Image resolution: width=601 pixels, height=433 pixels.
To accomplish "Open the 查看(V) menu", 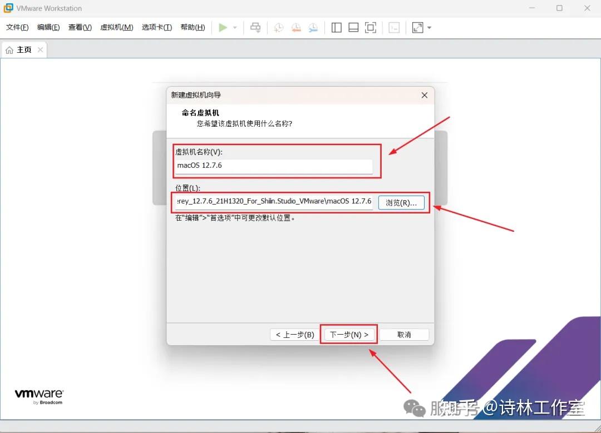I will pyautogui.click(x=80, y=27).
